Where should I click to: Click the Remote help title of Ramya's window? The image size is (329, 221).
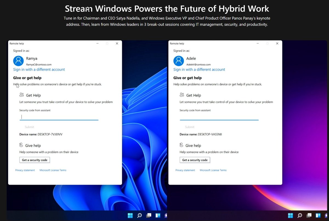pos(17,44)
